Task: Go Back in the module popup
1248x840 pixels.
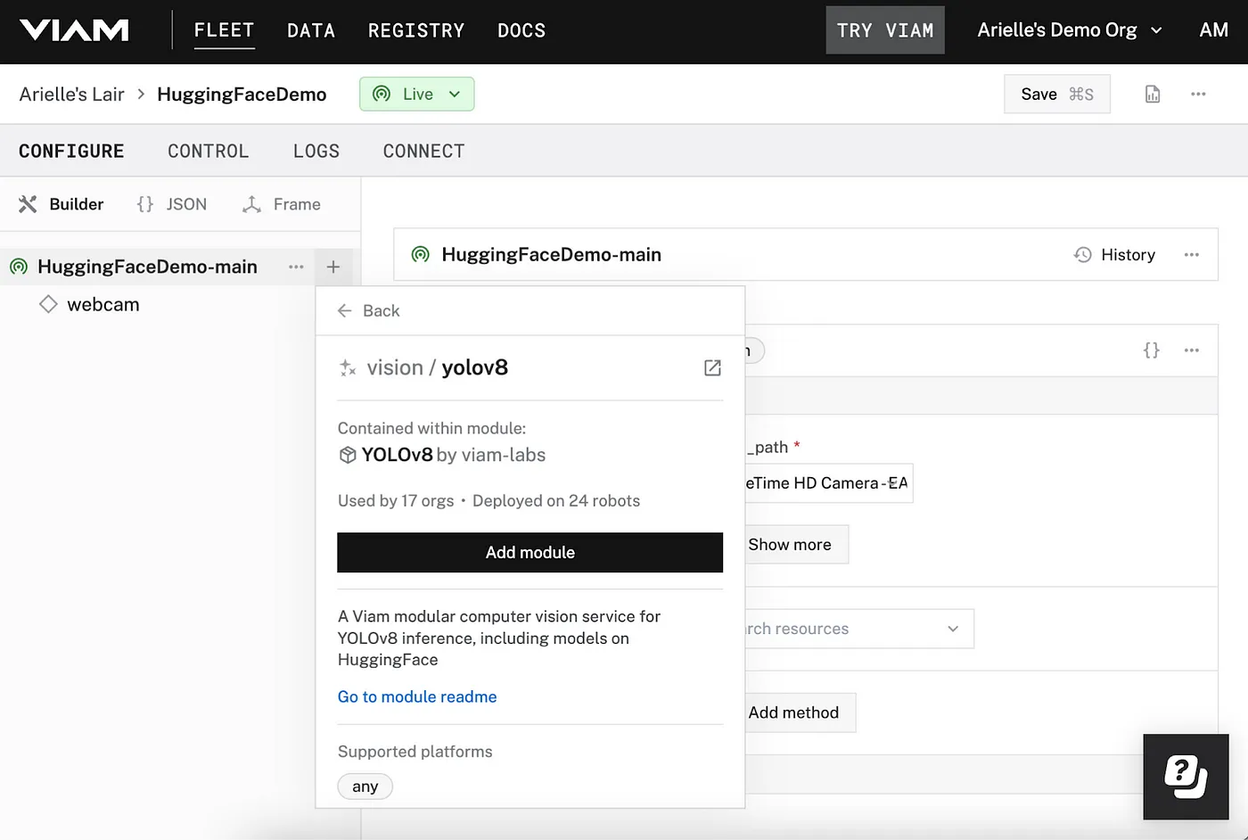Action: point(368,311)
